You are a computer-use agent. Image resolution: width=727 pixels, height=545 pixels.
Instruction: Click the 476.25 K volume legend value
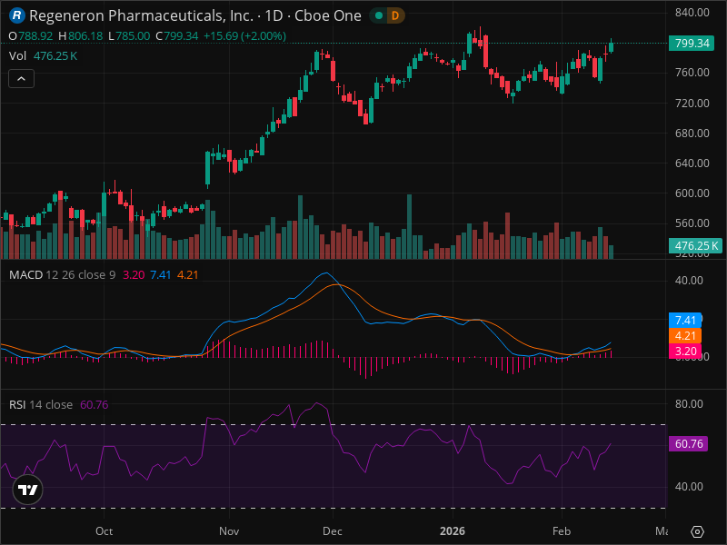pyautogui.click(x=55, y=56)
